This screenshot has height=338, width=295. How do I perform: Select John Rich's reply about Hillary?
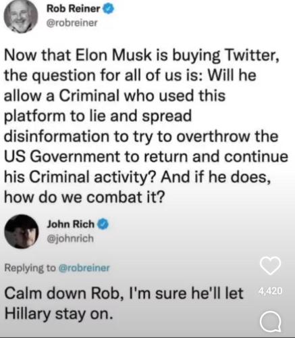pyautogui.click(x=124, y=304)
